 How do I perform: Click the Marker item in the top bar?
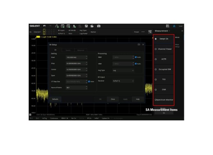pos(93,32)
